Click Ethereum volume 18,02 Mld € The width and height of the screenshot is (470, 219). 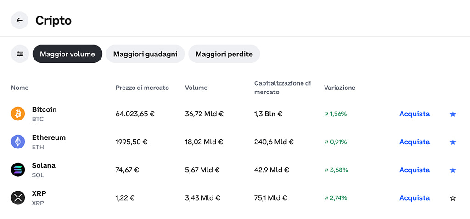(x=204, y=142)
